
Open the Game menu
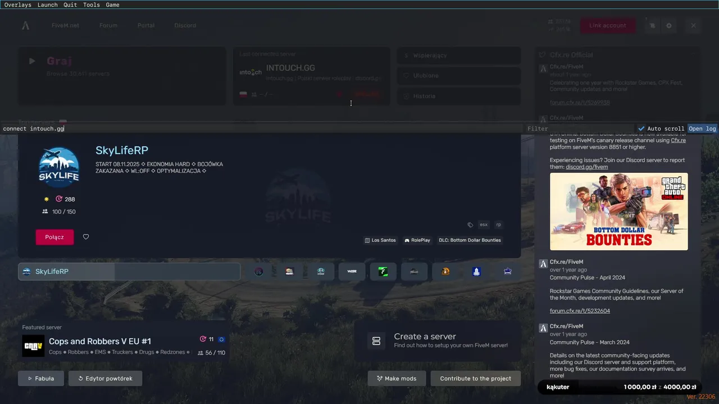(112, 4)
